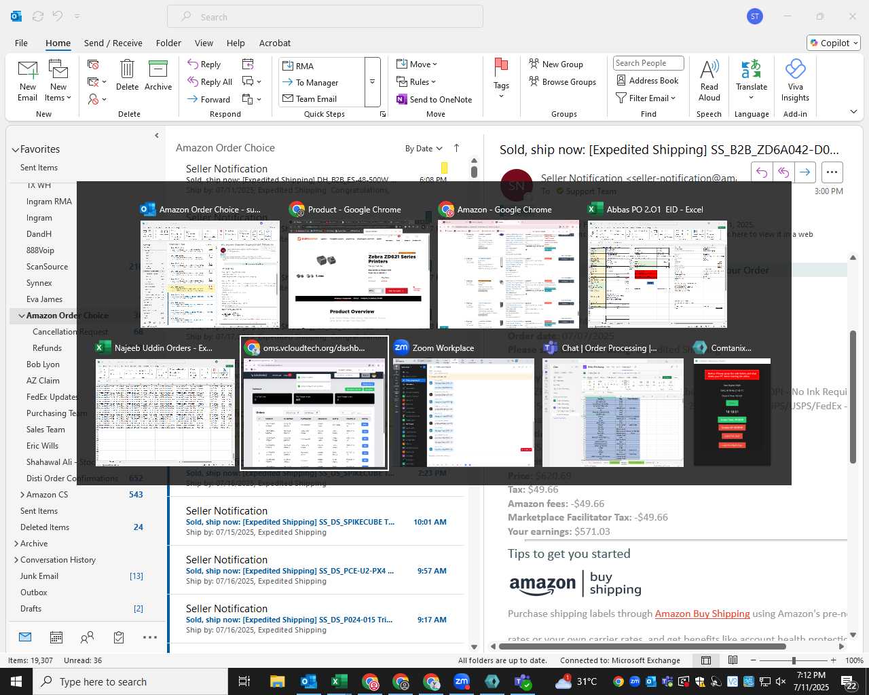Switch to People view in navigation bar
The image size is (869, 695).
point(87,637)
